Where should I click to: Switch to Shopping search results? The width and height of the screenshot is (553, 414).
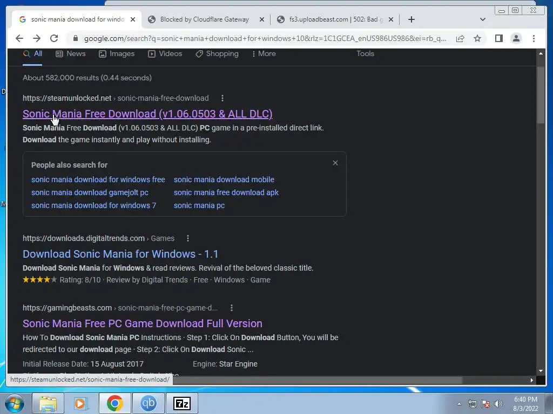(x=217, y=54)
